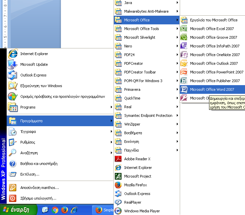Open the PDFCreator Toolbar folder
The width and height of the screenshot is (245, 215).
tap(147, 72)
